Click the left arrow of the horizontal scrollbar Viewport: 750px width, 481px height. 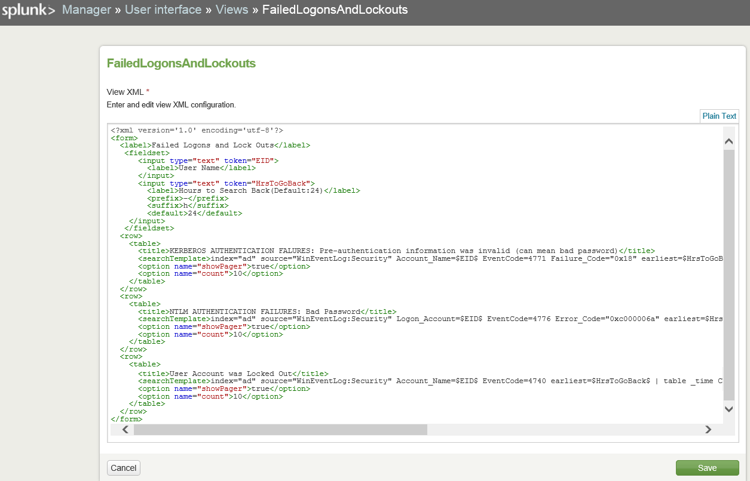(x=124, y=429)
